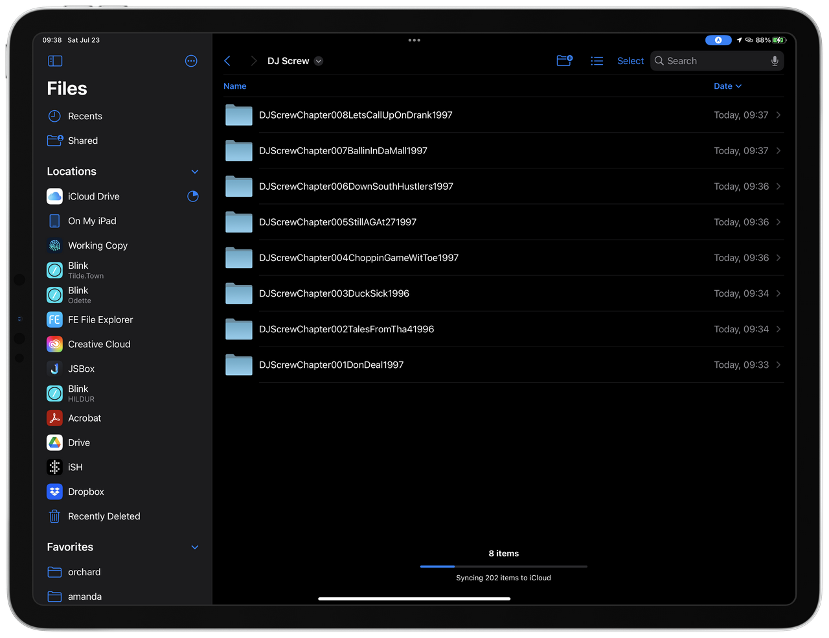The height and width of the screenshot is (638, 829).
Task: Open the FE File Explorer location
Action: [x=123, y=319]
